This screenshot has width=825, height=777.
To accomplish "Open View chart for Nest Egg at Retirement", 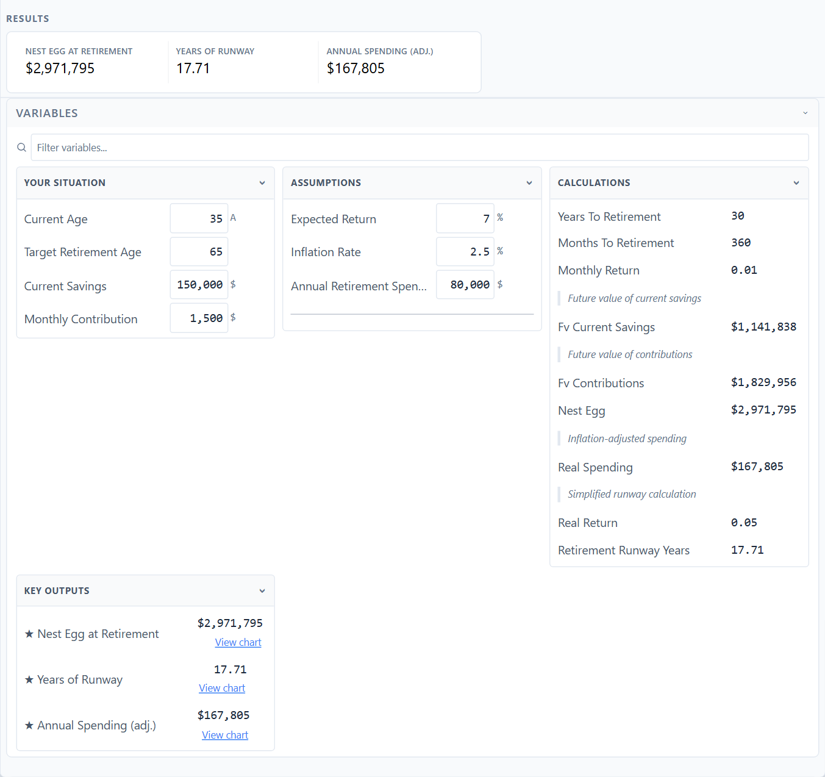I will tap(238, 643).
